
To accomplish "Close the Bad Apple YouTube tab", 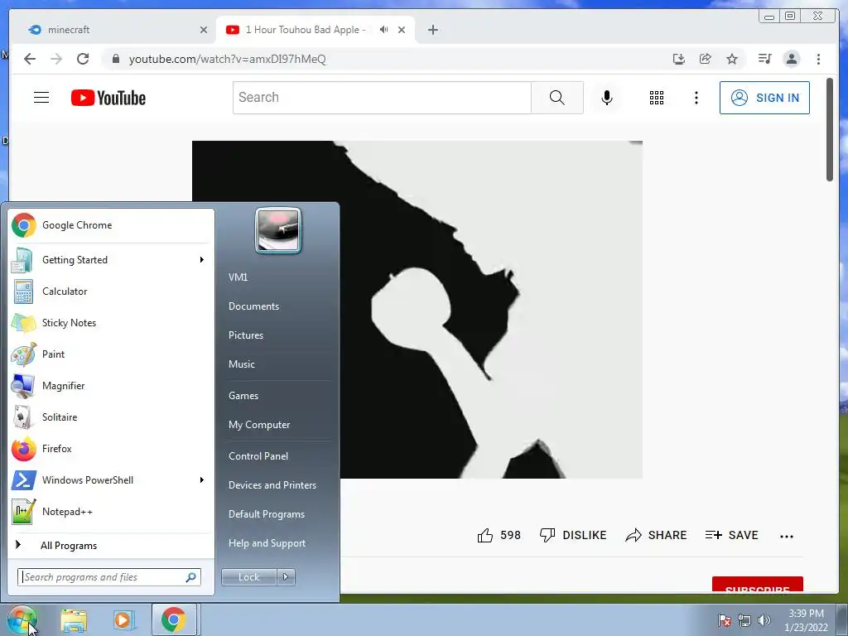I will tap(402, 30).
